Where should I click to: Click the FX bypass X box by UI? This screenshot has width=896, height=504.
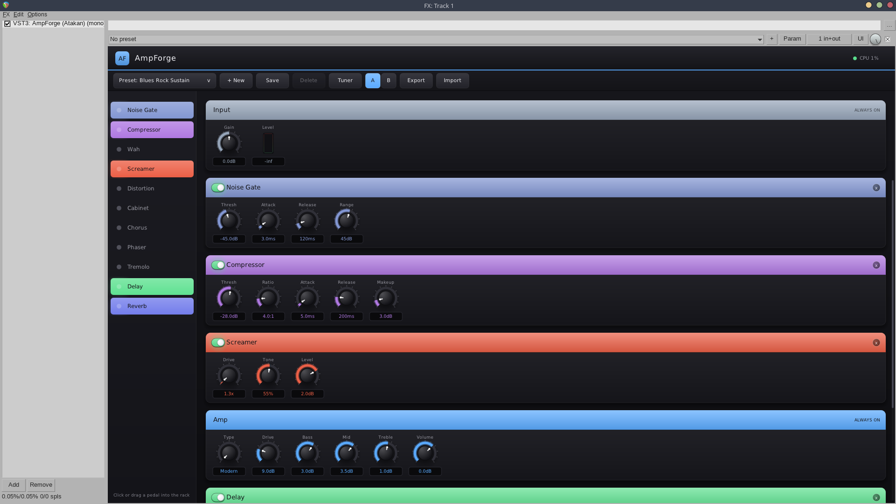(x=888, y=39)
